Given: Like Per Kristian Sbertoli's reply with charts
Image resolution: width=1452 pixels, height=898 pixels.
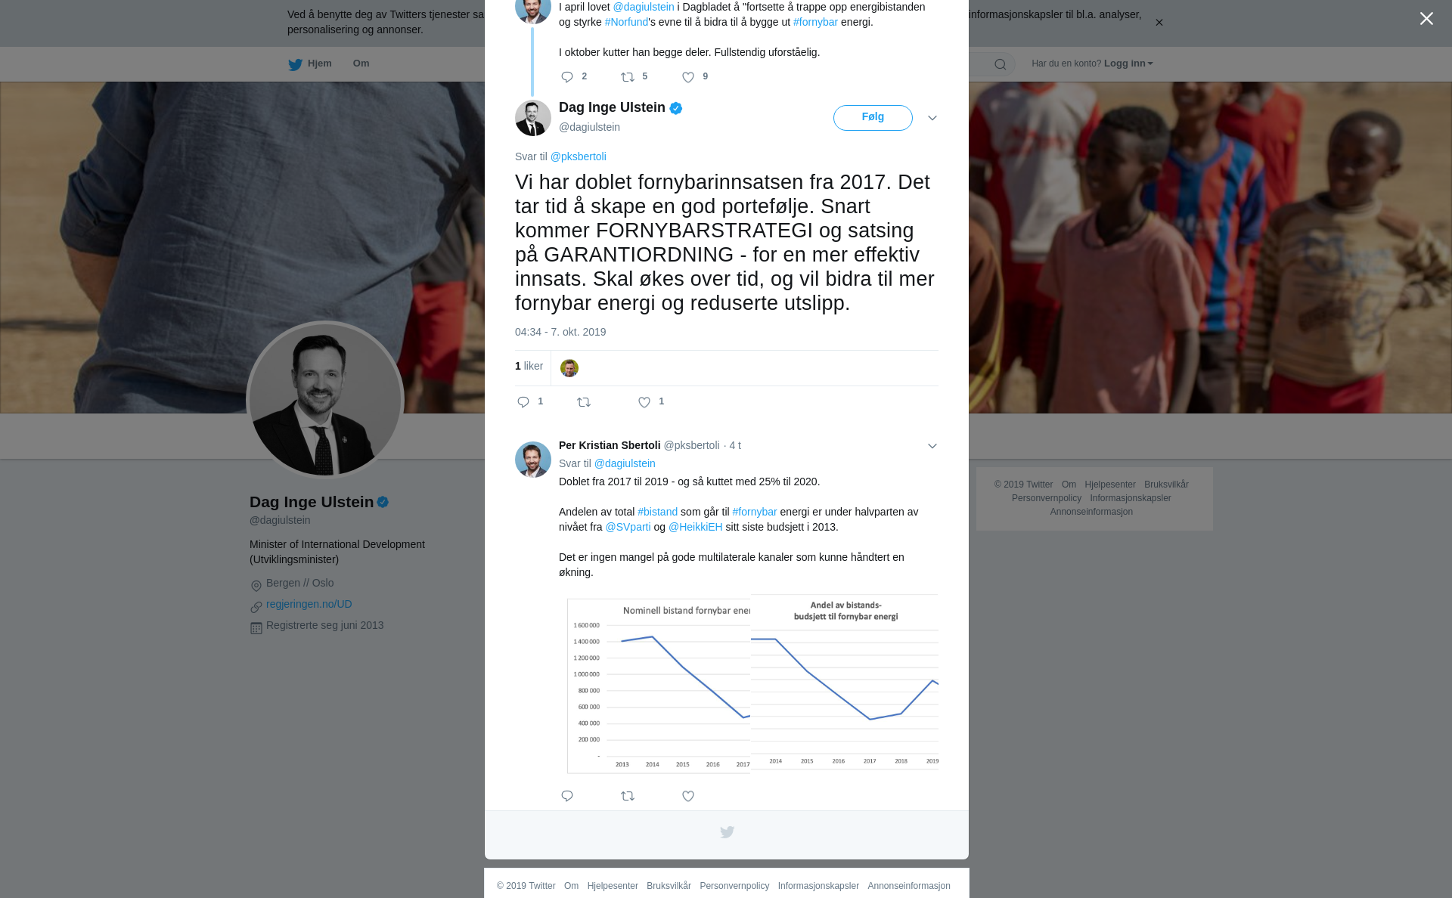Looking at the screenshot, I should [688, 796].
